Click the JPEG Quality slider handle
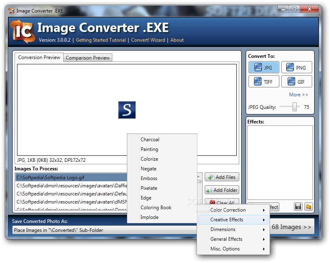The height and width of the screenshot is (263, 330). click(x=294, y=107)
